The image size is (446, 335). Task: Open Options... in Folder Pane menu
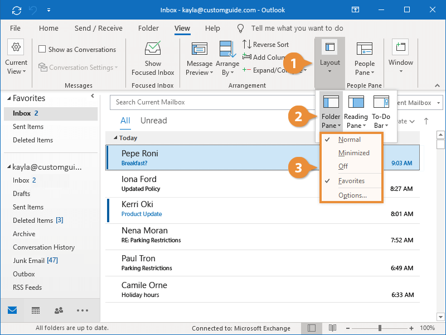(352, 195)
